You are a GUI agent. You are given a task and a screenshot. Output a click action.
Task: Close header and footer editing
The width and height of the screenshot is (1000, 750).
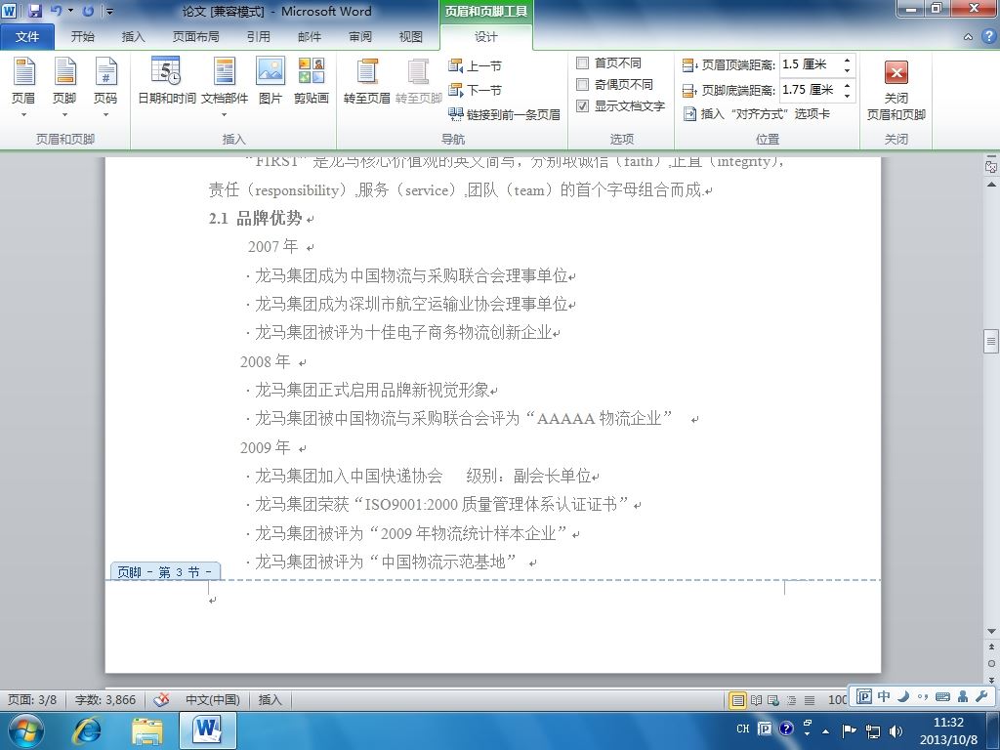coord(896,89)
